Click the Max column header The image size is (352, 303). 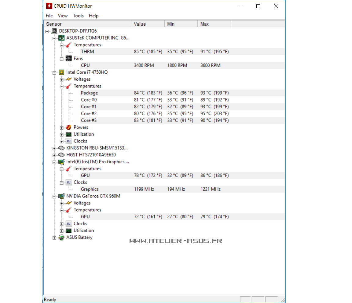point(214,24)
